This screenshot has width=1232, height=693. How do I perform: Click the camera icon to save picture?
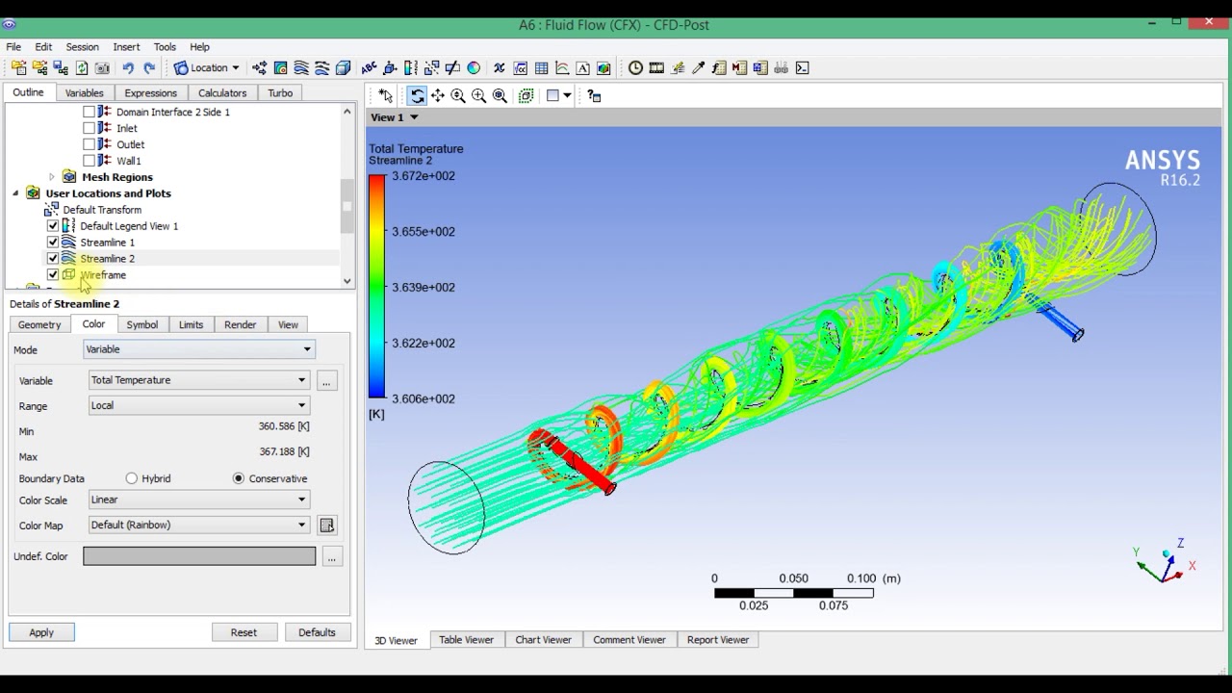pyautogui.click(x=102, y=68)
